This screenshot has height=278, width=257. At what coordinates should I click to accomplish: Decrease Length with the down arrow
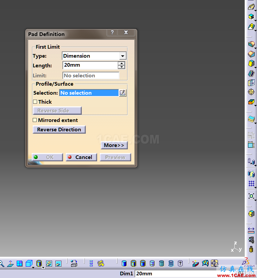point(121,67)
